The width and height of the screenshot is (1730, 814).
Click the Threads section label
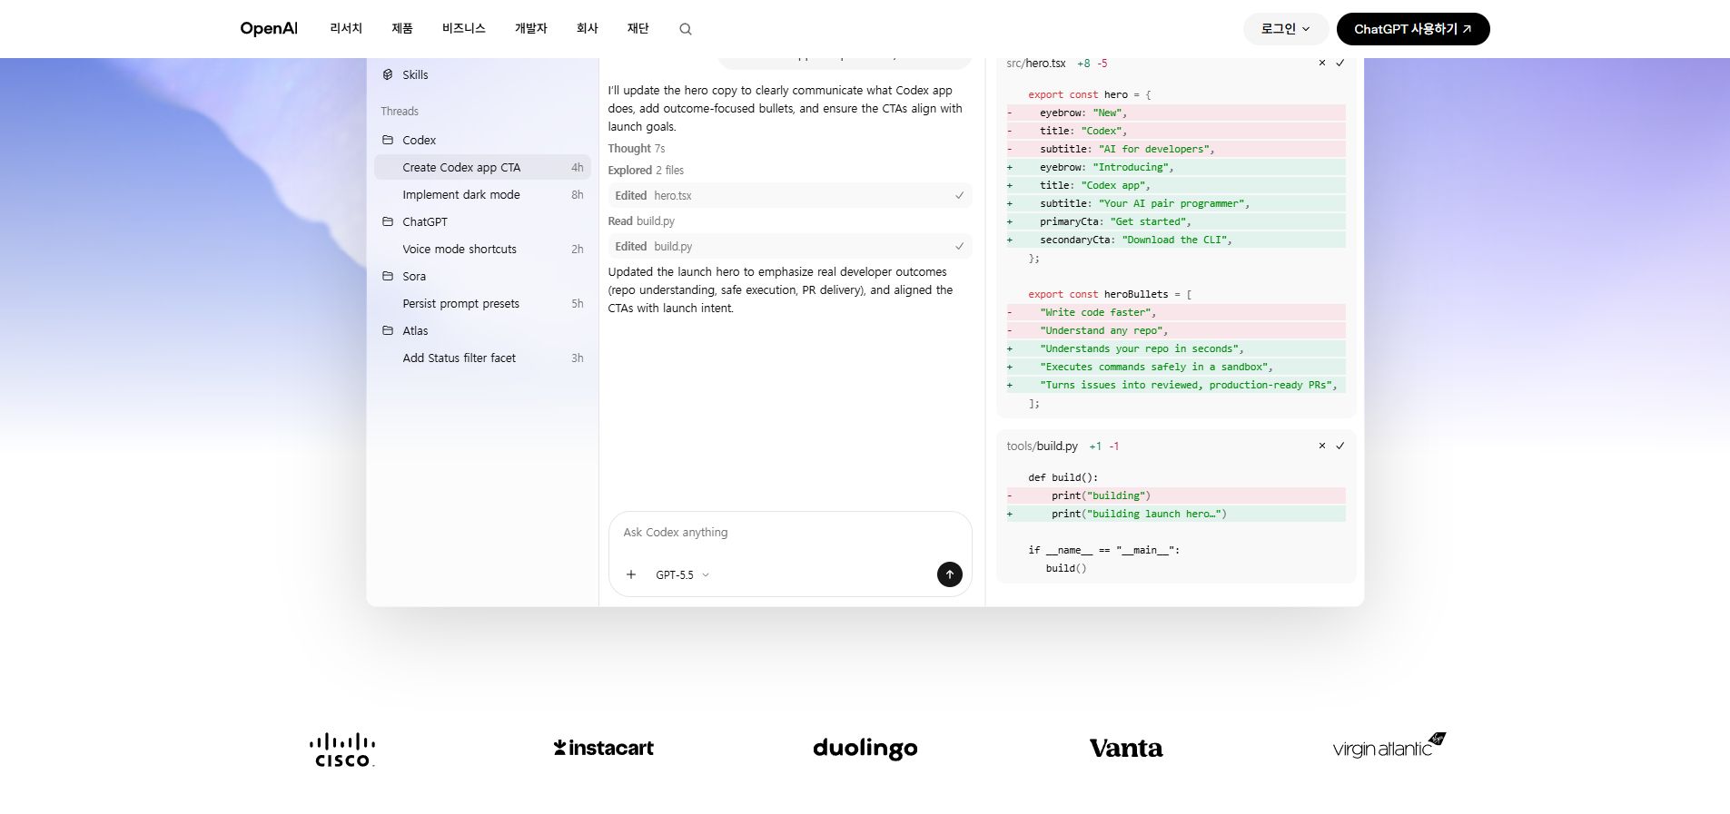point(400,111)
